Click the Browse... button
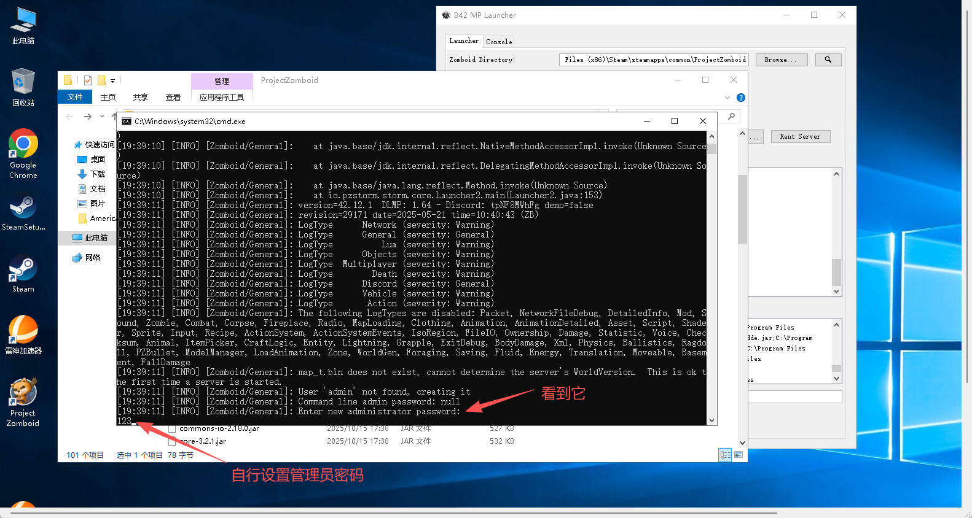The width and height of the screenshot is (972, 518). tap(781, 60)
